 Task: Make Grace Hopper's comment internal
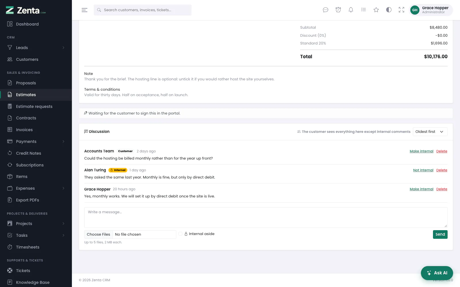click(x=421, y=189)
